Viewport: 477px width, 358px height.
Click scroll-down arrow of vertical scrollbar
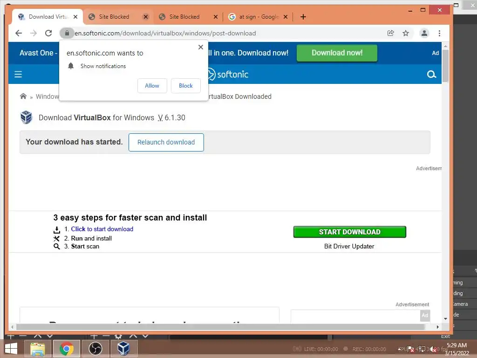[445, 319]
